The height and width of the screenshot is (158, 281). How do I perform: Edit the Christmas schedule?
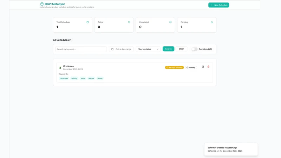pyautogui.click(x=203, y=67)
